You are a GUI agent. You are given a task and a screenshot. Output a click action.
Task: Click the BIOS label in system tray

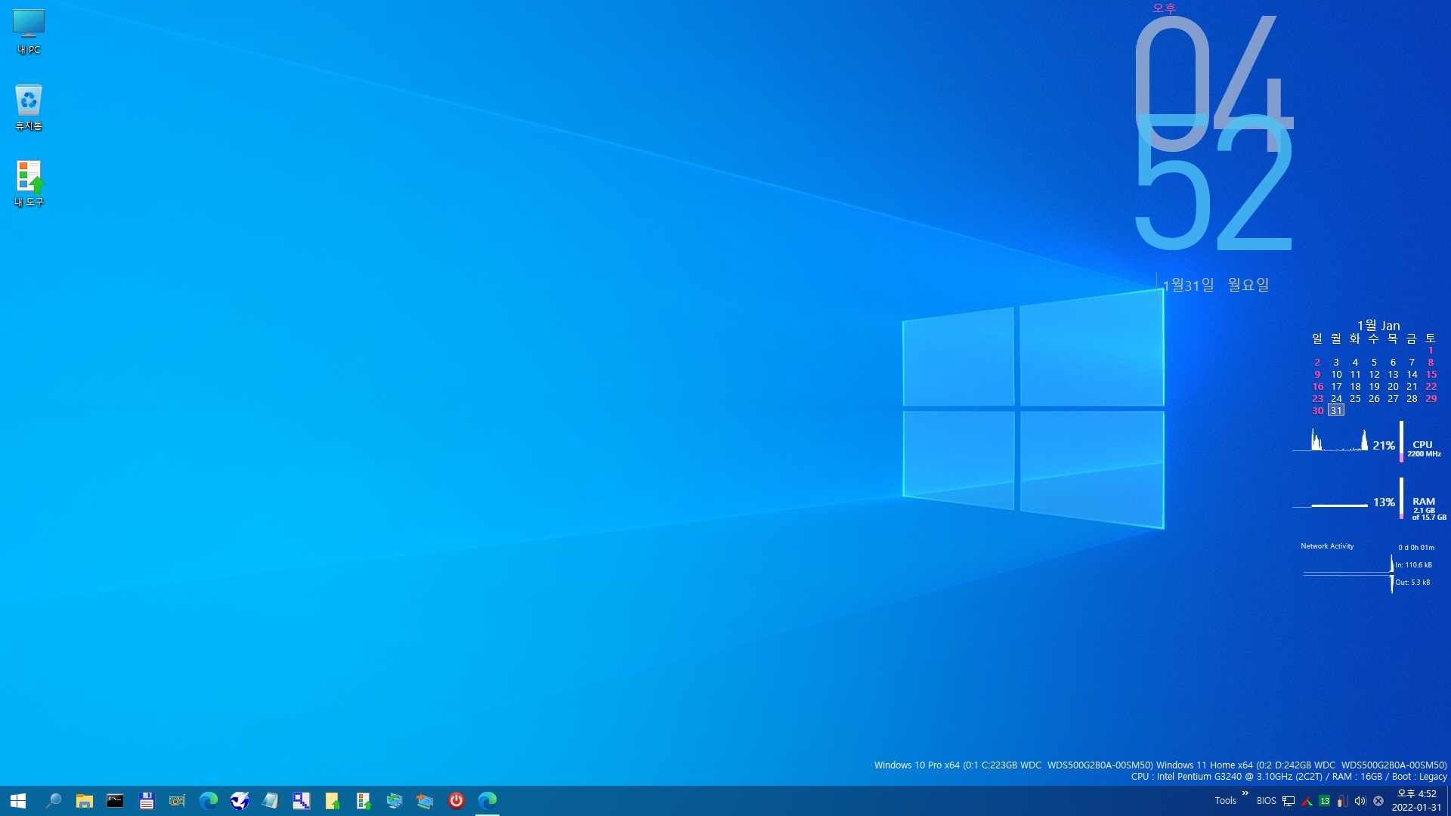coord(1266,801)
